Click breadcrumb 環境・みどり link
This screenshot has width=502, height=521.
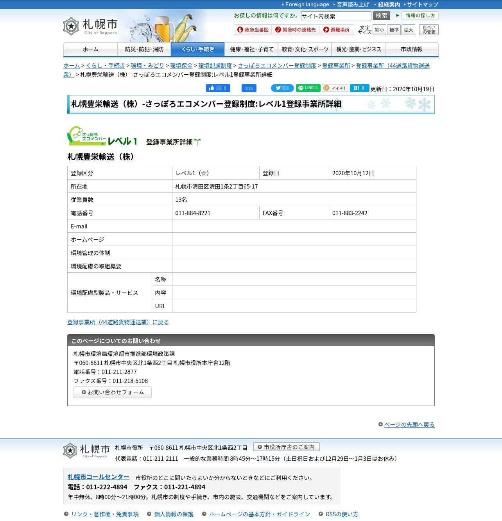point(147,66)
